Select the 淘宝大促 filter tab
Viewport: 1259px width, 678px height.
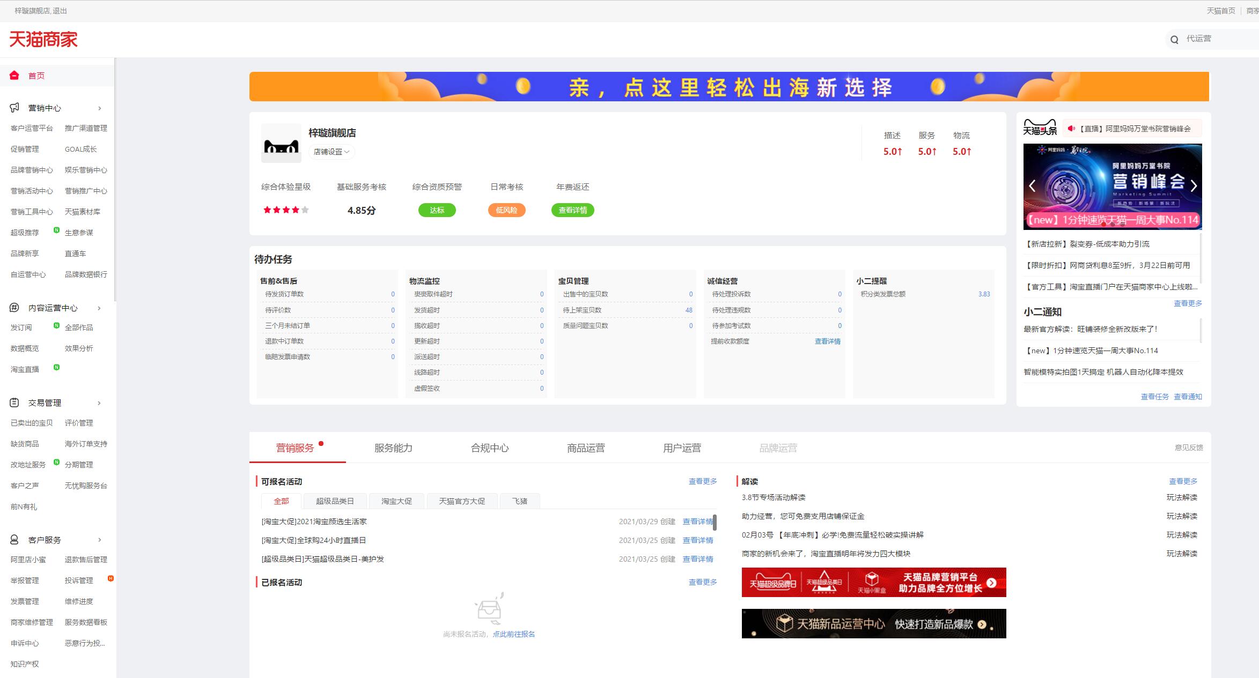(396, 501)
